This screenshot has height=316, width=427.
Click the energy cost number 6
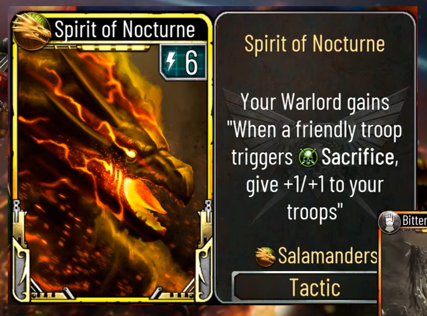pyautogui.click(x=191, y=63)
